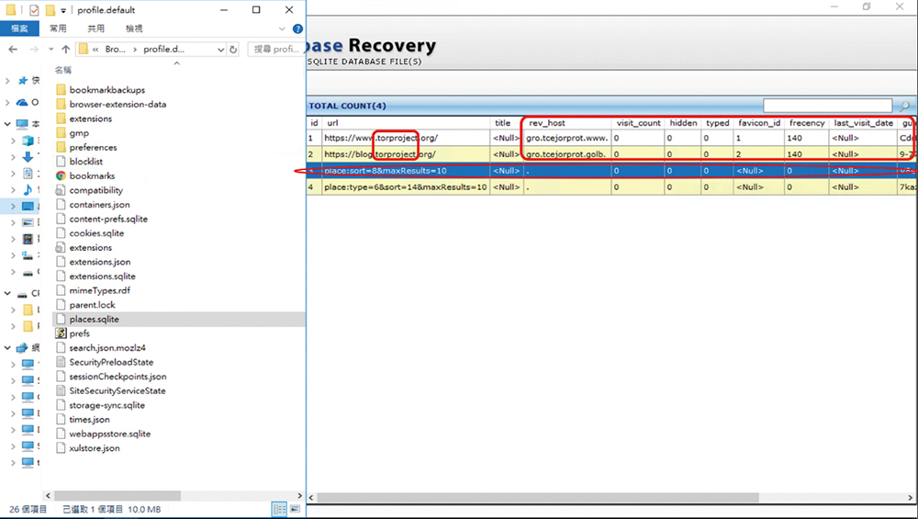Viewport: 918px width, 519px height.
Task: Open the 共用 Share ribbon tab
Action: tap(96, 28)
